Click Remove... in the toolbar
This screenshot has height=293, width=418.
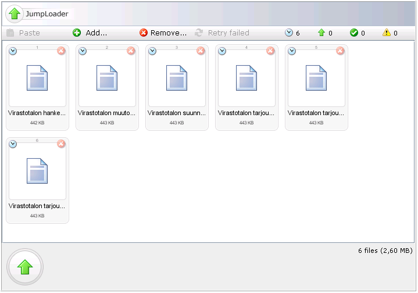pyautogui.click(x=163, y=33)
